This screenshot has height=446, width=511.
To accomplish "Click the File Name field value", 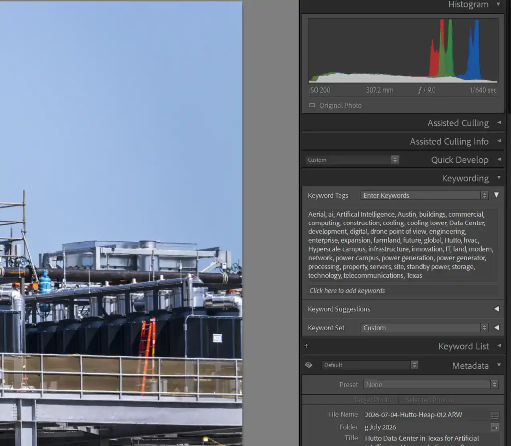I will coord(413,415).
